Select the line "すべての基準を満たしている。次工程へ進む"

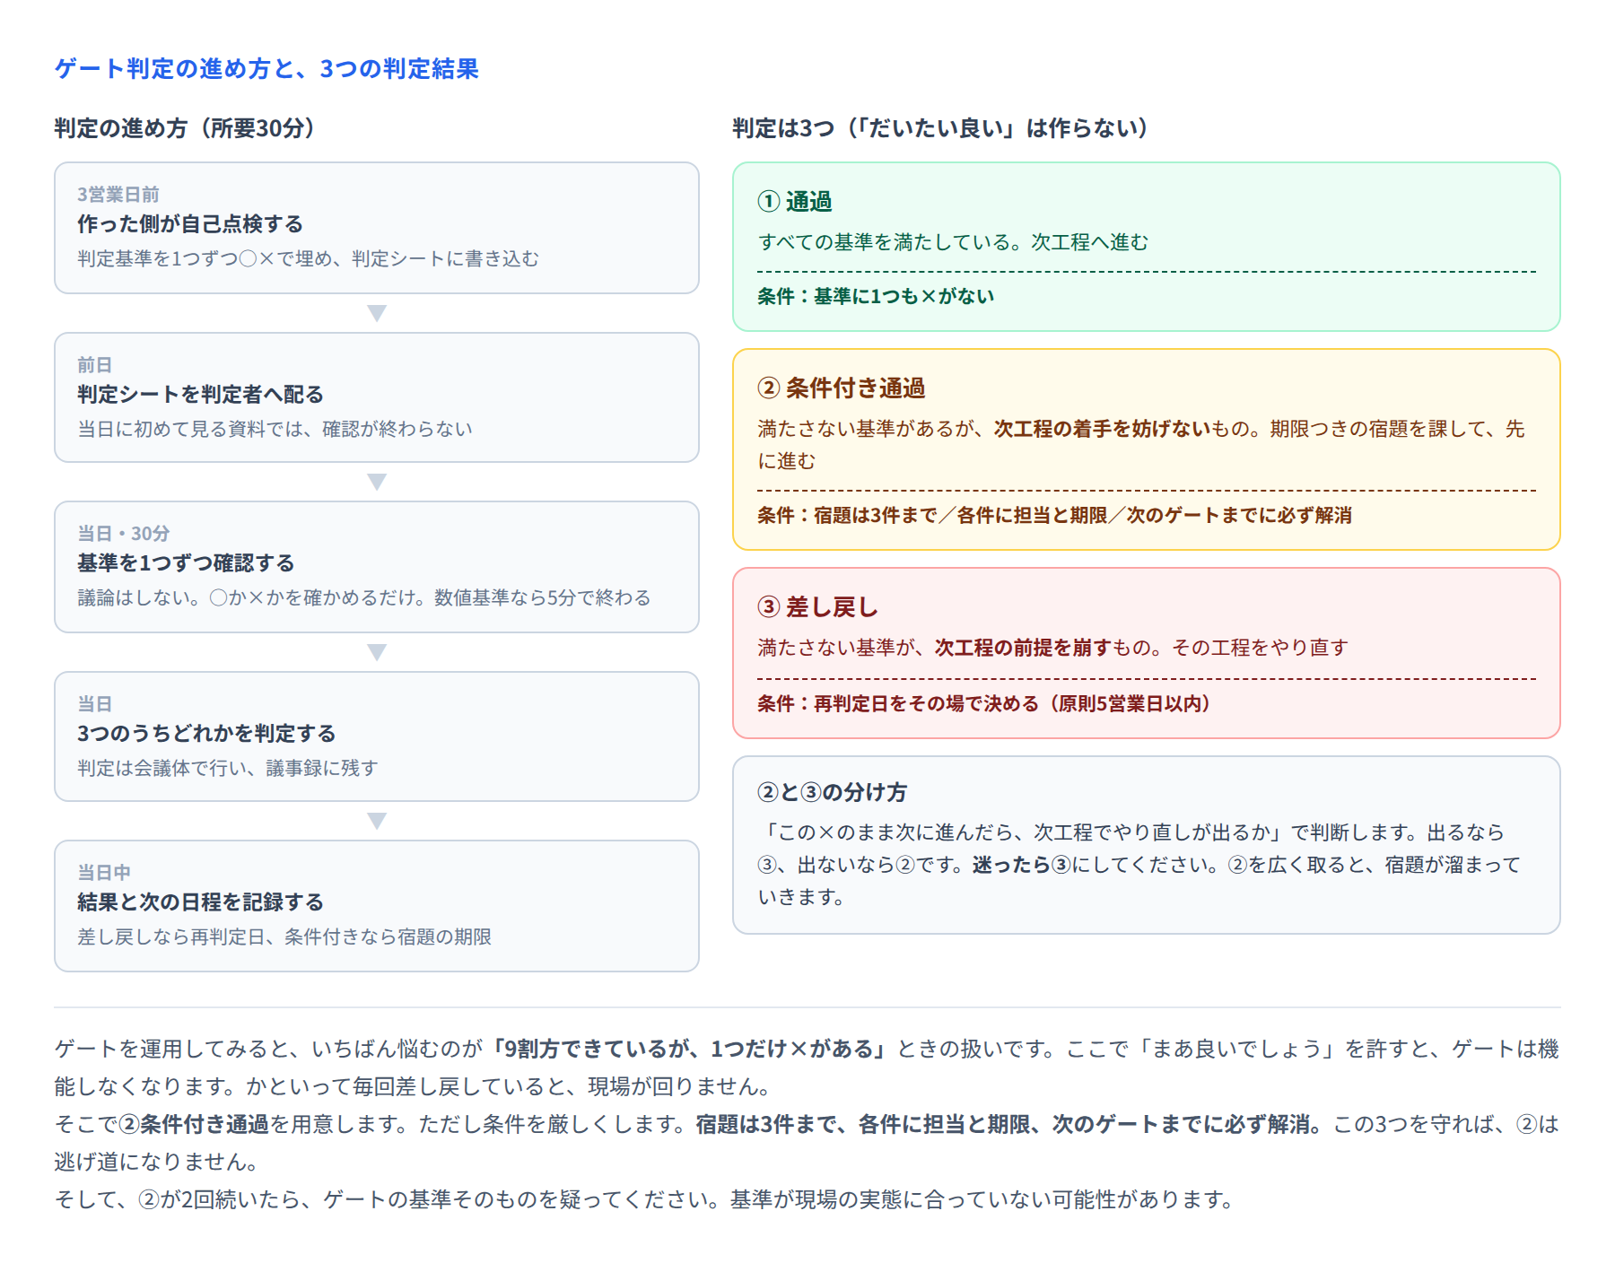(x=953, y=242)
